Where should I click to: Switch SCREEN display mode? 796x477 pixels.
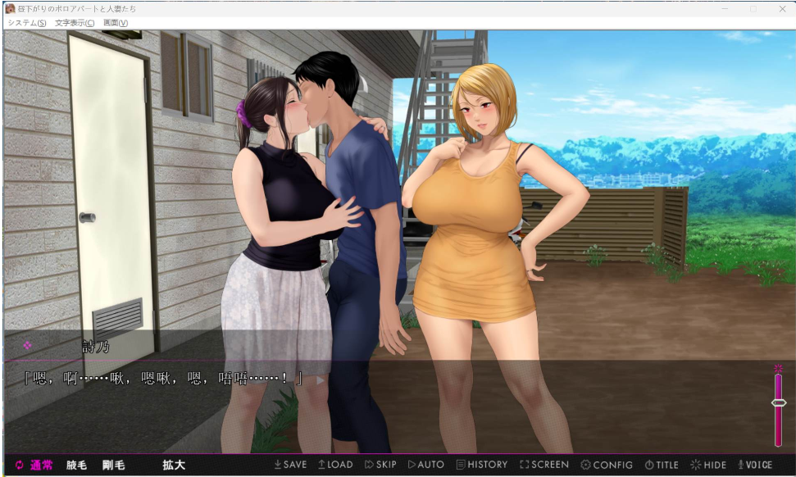544,465
